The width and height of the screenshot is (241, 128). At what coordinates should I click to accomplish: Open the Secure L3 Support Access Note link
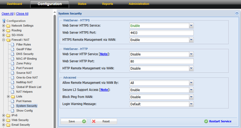coord(104,90)
